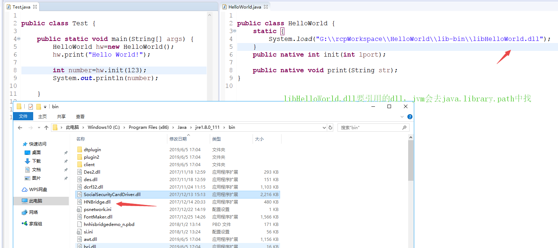
Task: Switch to the HelloWorld.java editor tab
Action: pos(244,6)
